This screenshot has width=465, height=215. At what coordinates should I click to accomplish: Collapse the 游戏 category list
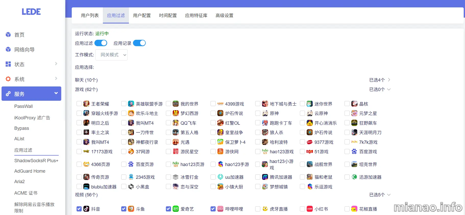pyautogui.click(x=380, y=90)
